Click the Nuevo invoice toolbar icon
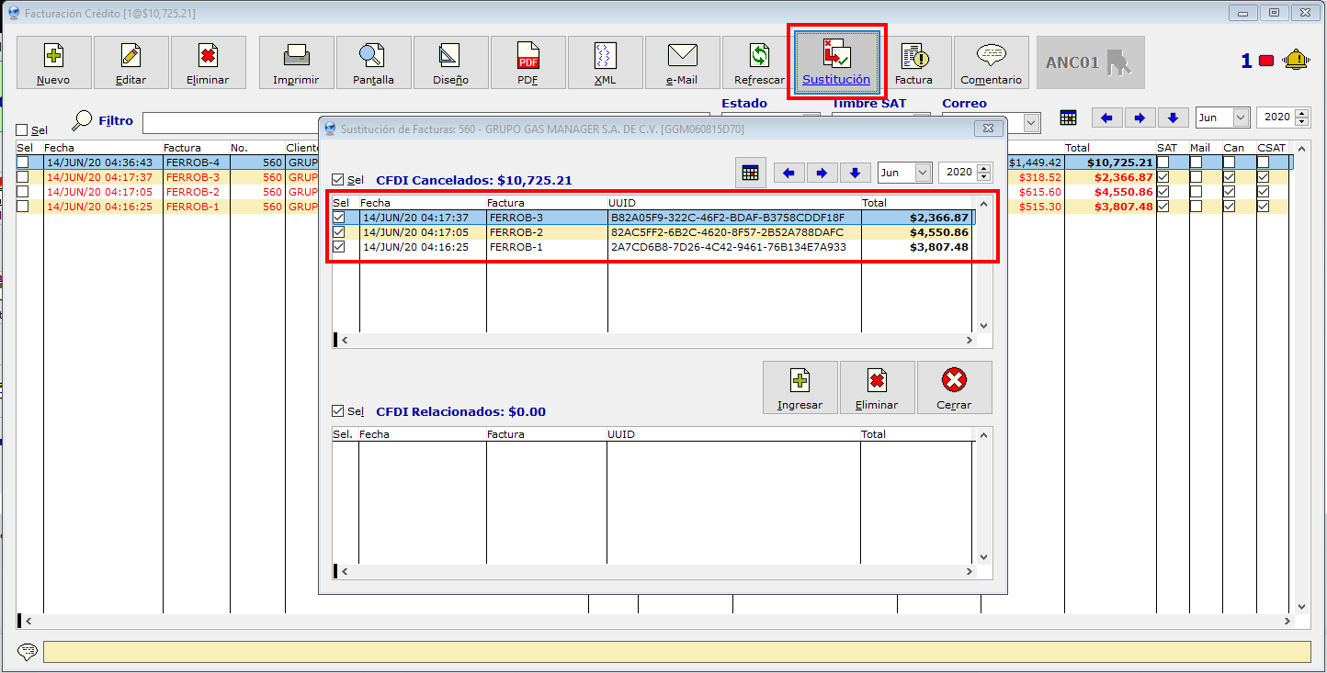Viewport: 1327px width, 673px height. tap(54, 62)
